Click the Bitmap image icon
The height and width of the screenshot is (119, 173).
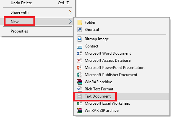click(80, 39)
